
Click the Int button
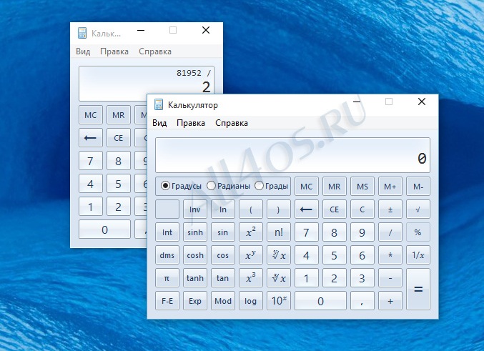[167, 232]
